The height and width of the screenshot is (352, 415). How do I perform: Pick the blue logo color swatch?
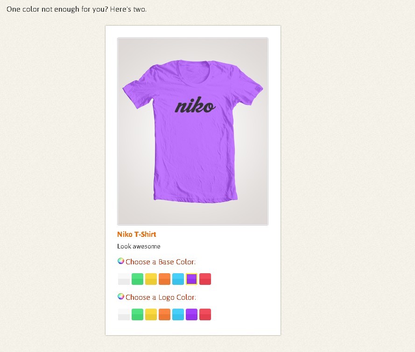coord(178,315)
